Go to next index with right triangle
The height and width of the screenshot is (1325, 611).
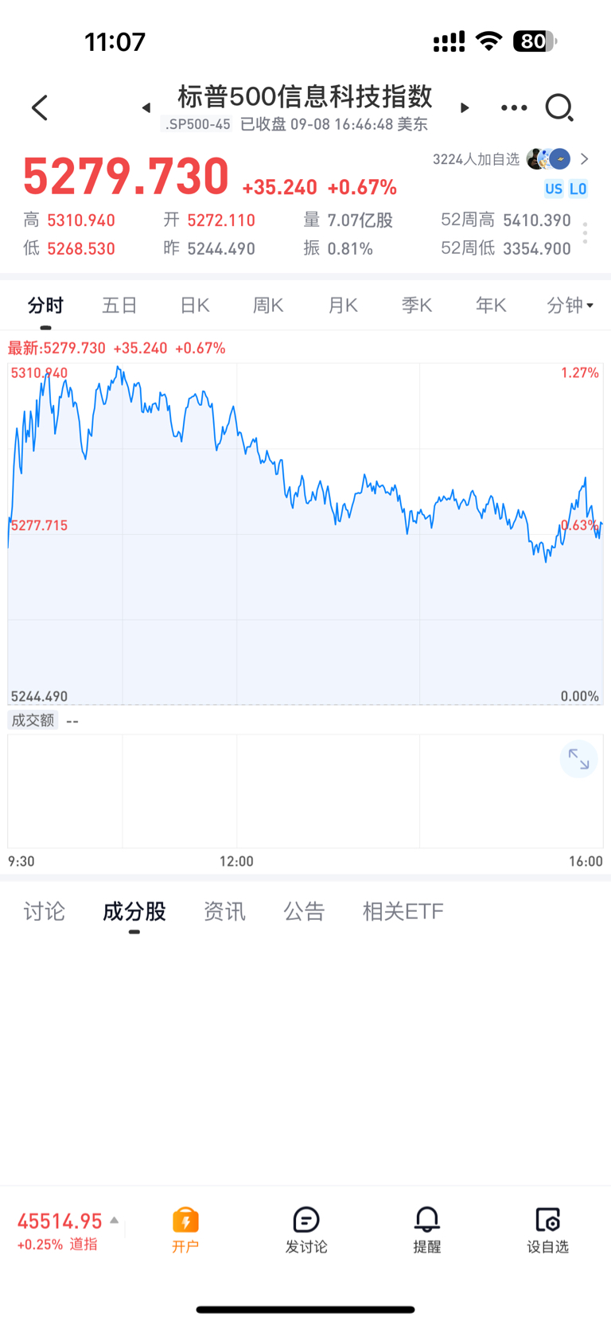click(x=465, y=107)
